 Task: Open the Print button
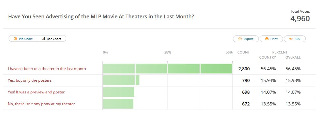pos(271,39)
